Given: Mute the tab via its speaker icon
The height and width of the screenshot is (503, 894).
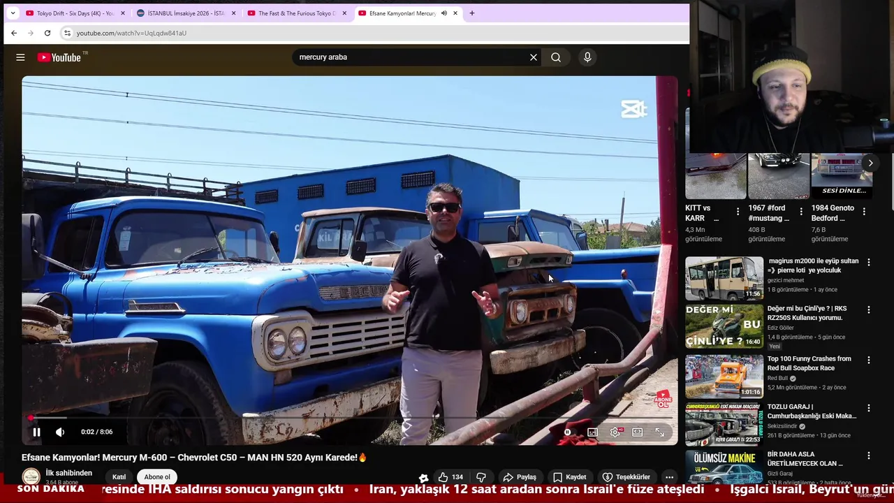Looking at the screenshot, I should [444, 13].
